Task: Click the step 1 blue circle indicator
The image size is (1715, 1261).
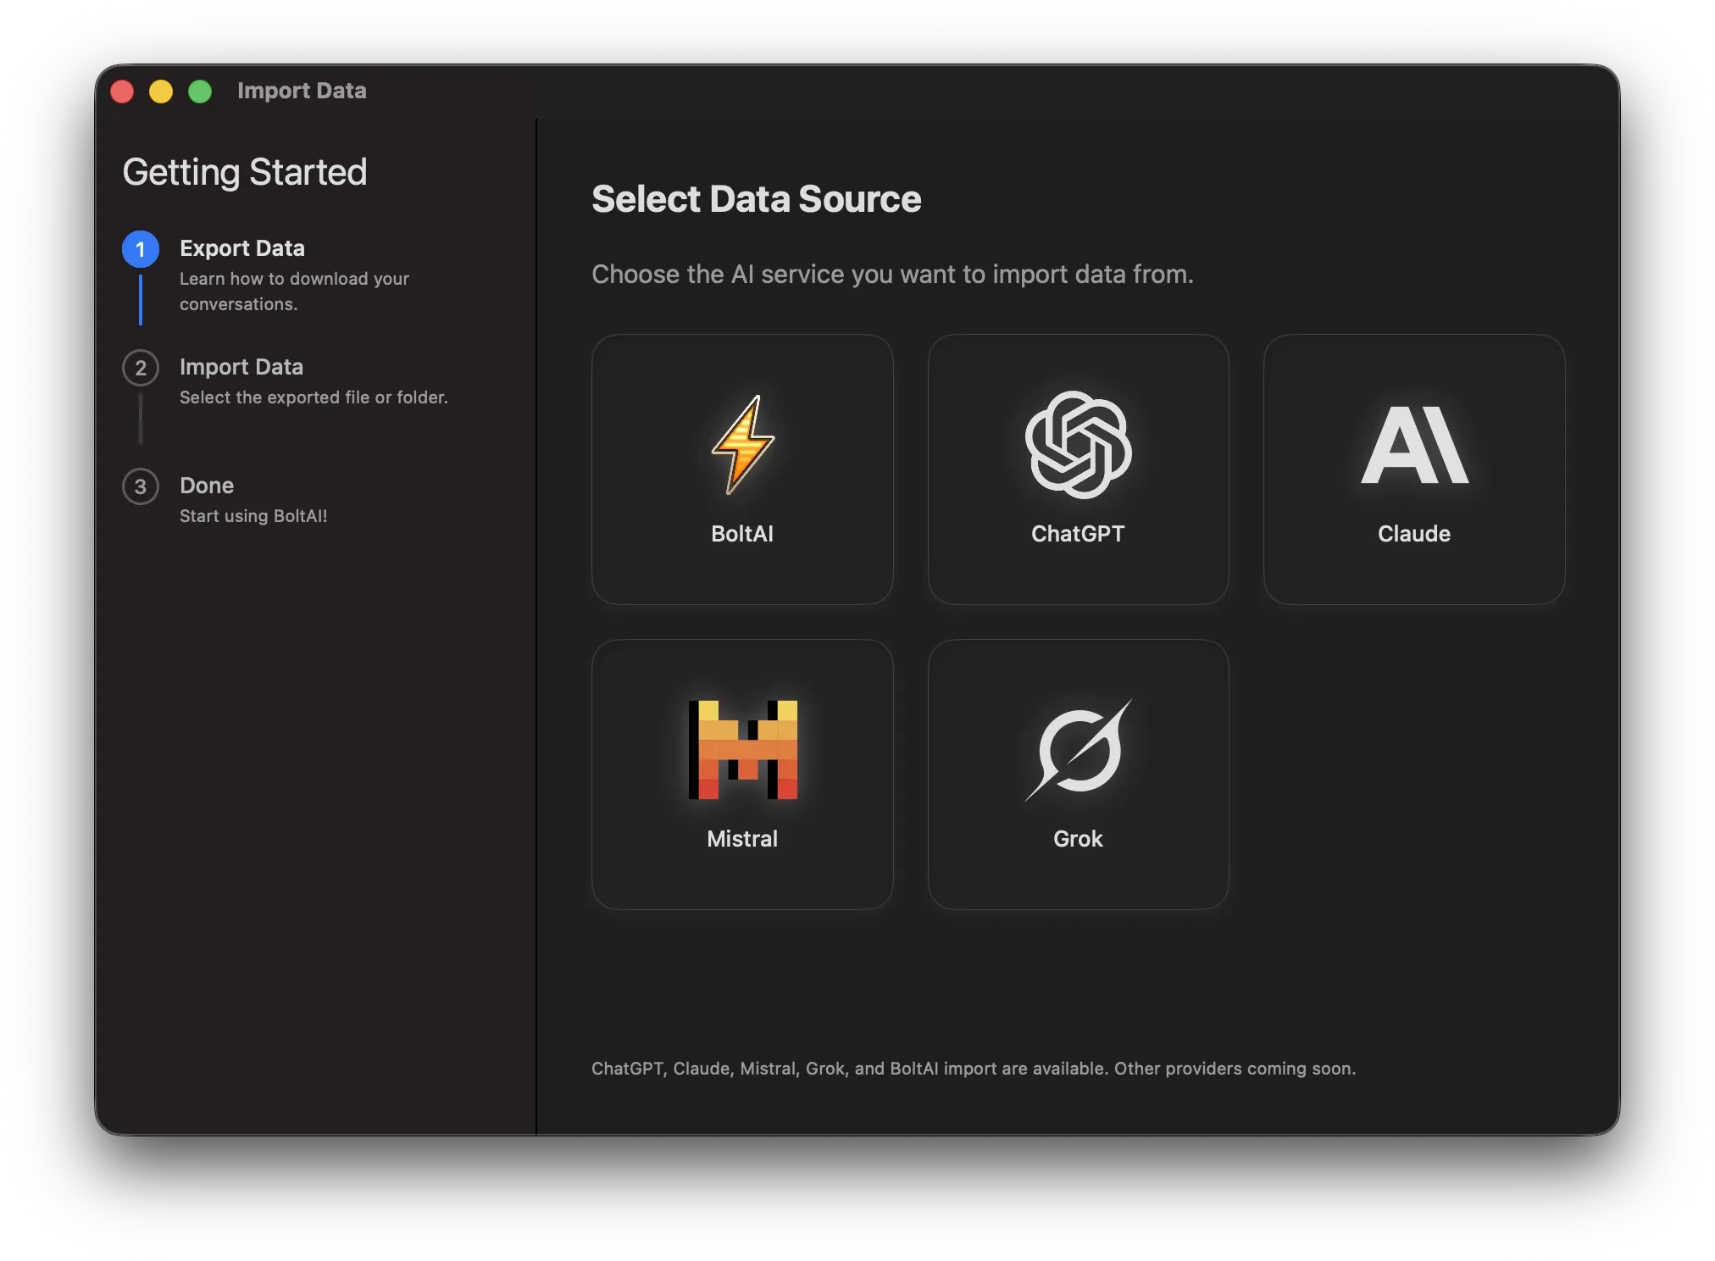Action: (141, 249)
